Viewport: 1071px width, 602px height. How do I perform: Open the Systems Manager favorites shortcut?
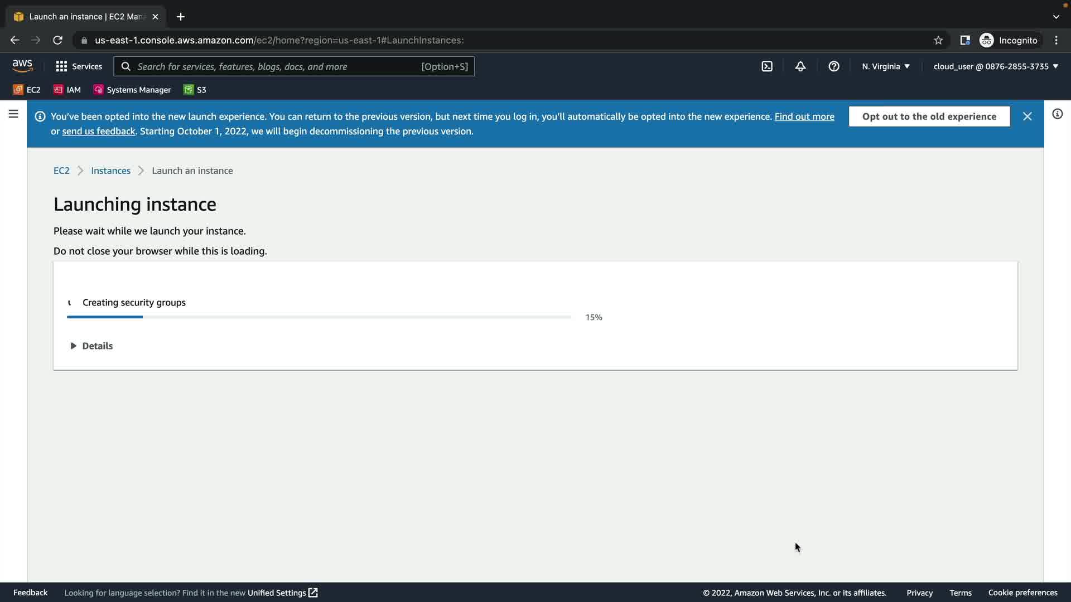click(132, 90)
